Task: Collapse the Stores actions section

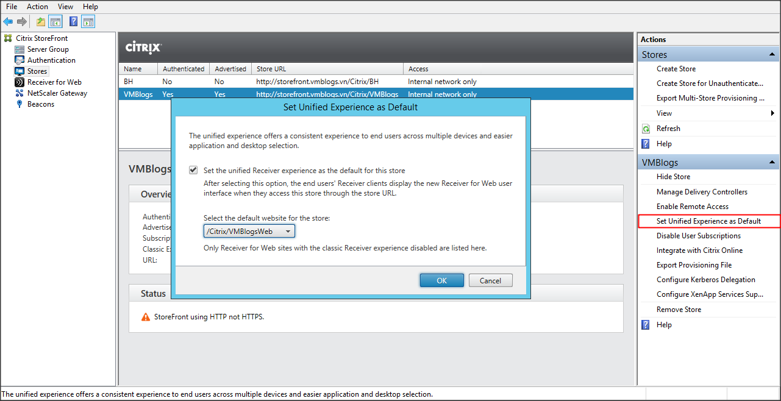Action: (772, 55)
